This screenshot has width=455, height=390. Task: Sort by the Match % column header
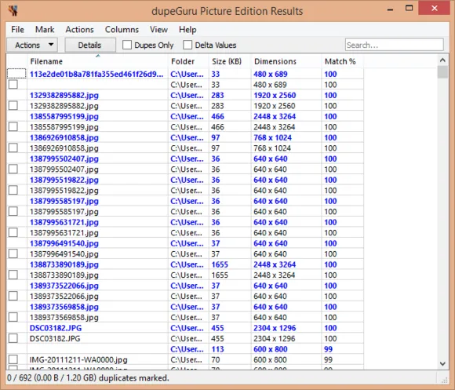[x=340, y=61]
